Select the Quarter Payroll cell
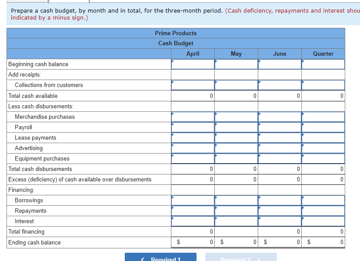 tap(323, 127)
